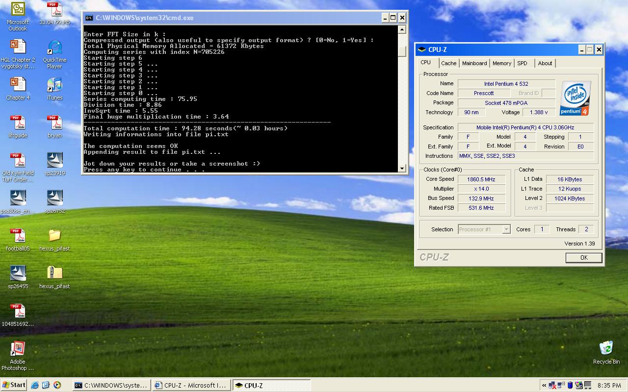Click the Intel Pentium 4 logo image
This screenshot has height=392, width=628.
point(575,98)
